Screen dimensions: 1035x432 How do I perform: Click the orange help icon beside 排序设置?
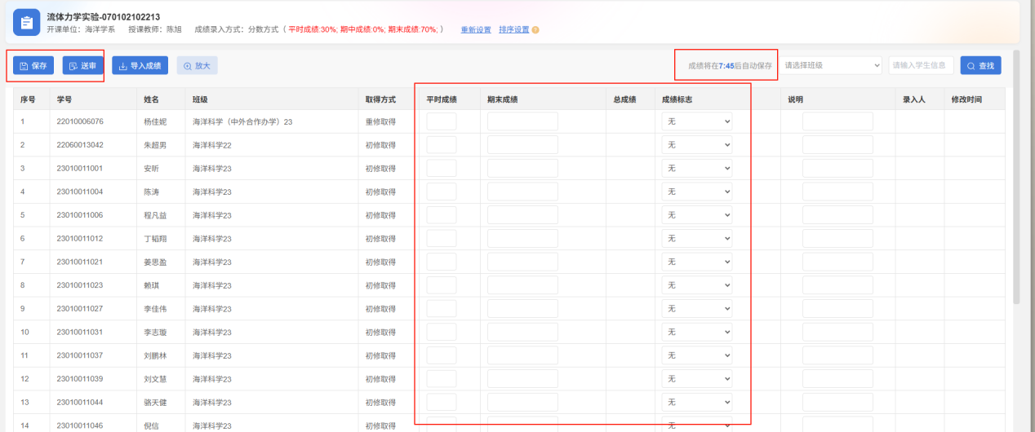tap(535, 30)
